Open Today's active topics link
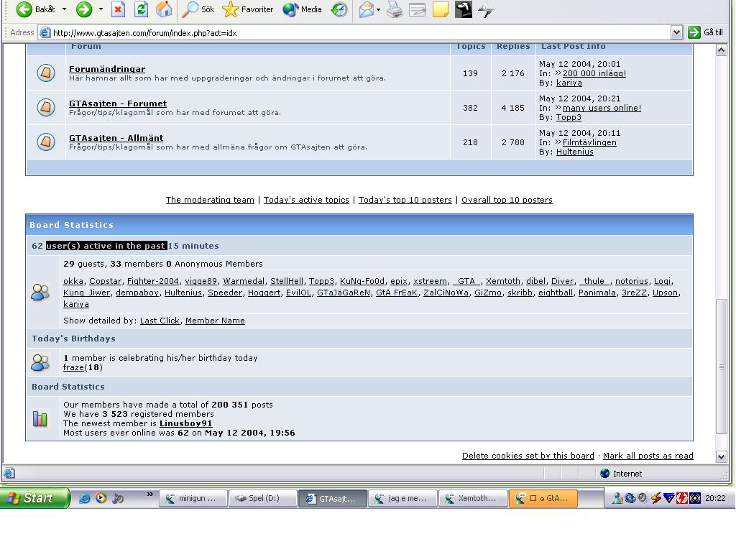Viewport: 736px width, 552px height. click(x=306, y=200)
